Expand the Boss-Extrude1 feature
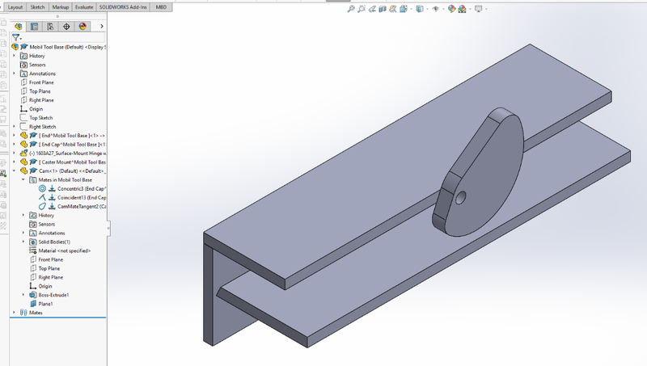 click(x=23, y=295)
